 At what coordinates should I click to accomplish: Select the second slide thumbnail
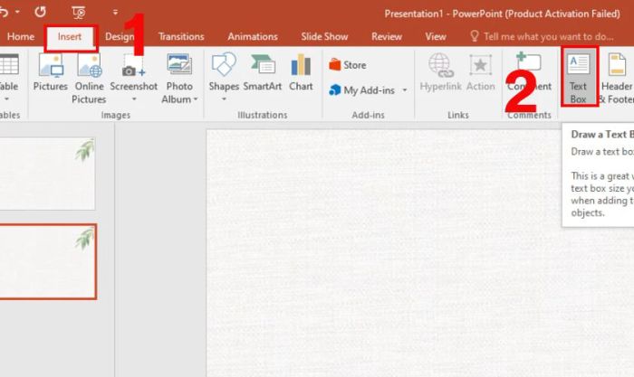(x=48, y=261)
